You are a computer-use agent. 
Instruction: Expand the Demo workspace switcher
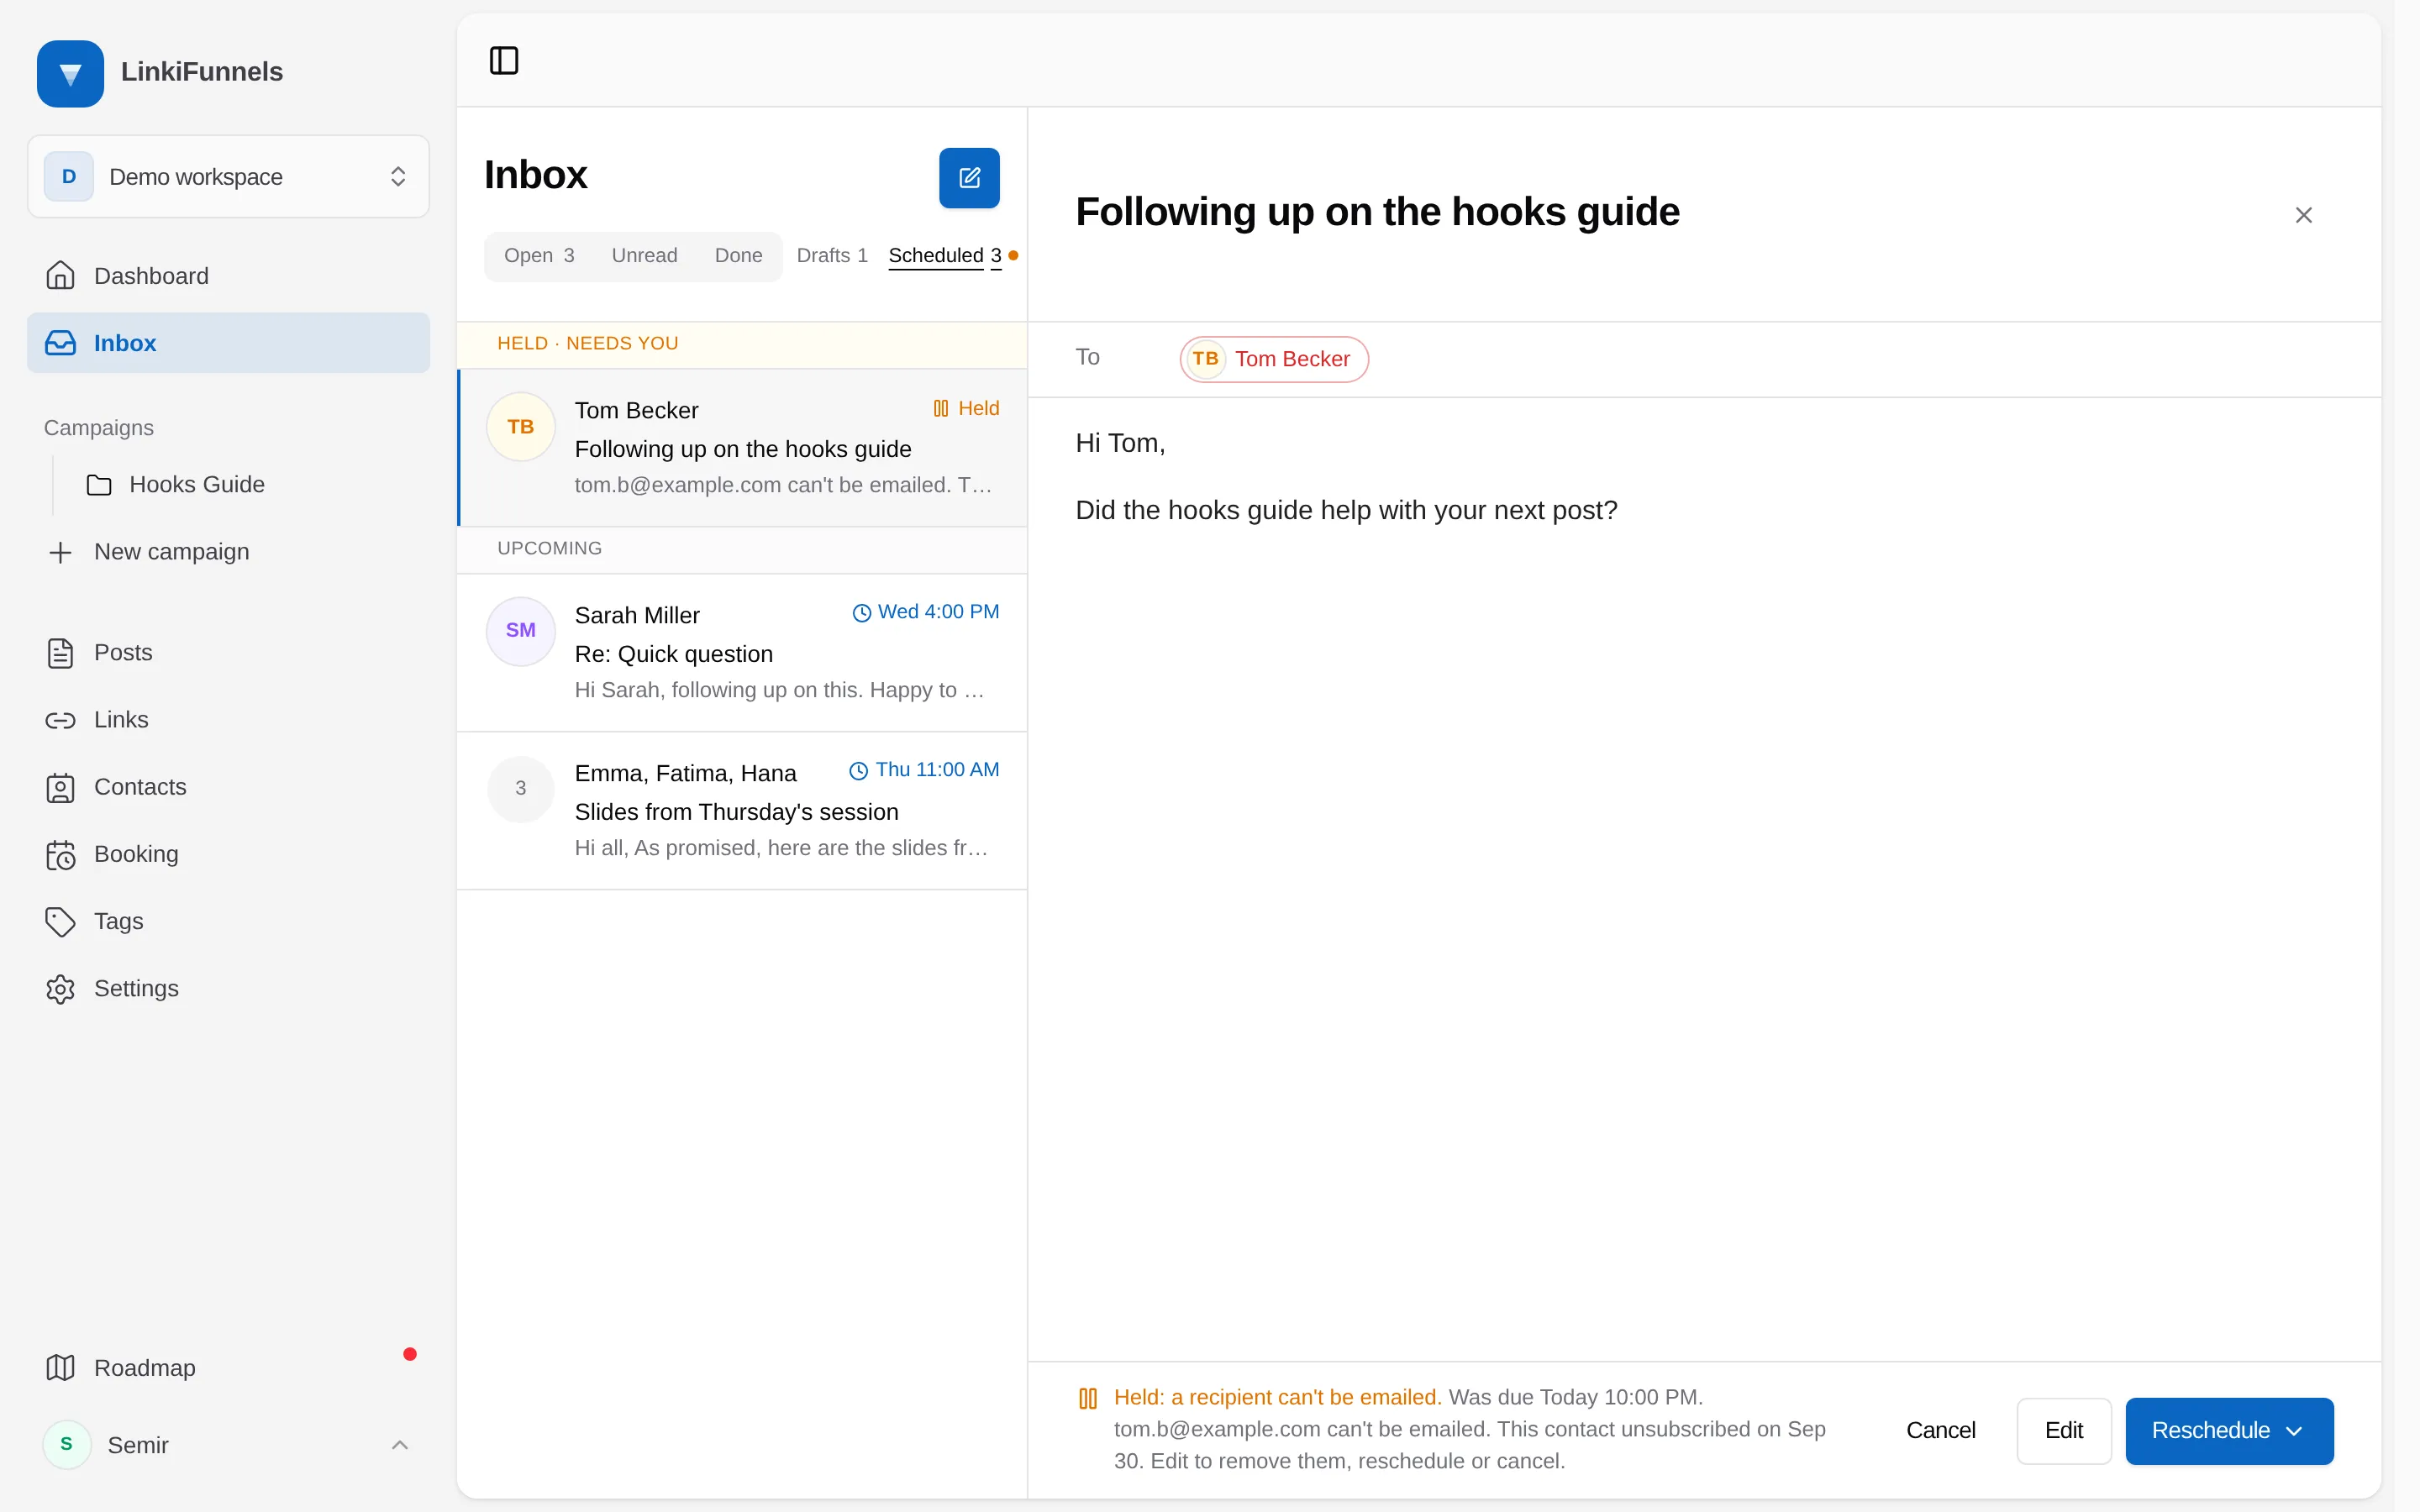228,177
